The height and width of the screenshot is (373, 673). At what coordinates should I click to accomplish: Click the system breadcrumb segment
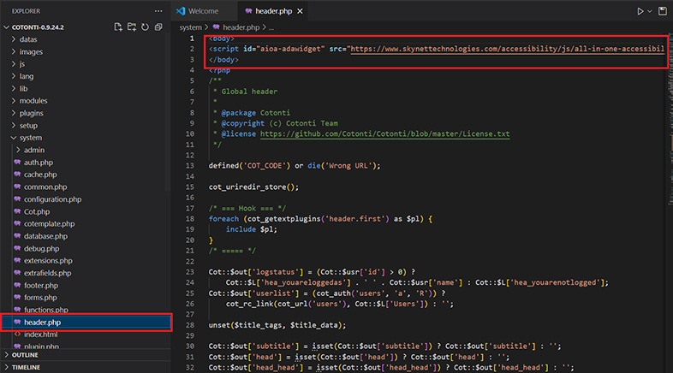[190, 27]
